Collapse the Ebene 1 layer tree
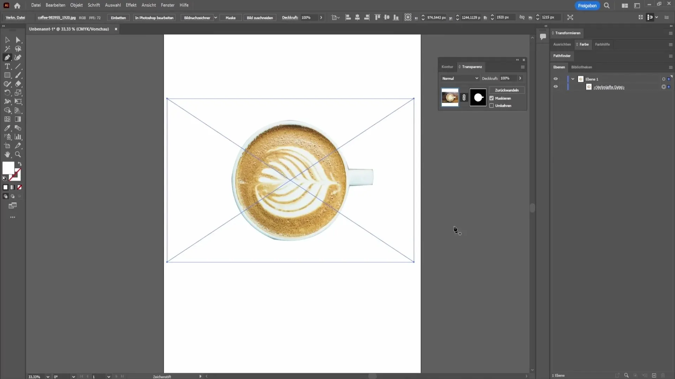This screenshot has height=379, width=675. click(x=573, y=79)
